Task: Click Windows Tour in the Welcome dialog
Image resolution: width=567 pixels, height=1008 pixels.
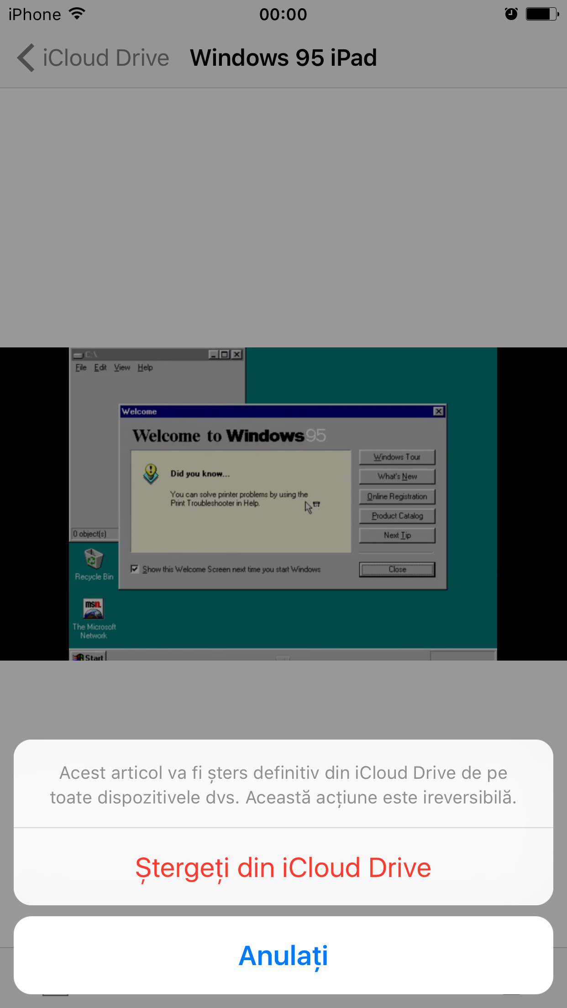Action: click(397, 457)
